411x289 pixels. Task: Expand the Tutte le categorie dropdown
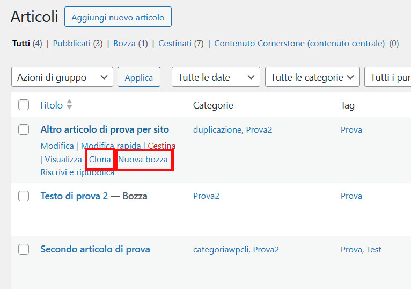tap(312, 77)
